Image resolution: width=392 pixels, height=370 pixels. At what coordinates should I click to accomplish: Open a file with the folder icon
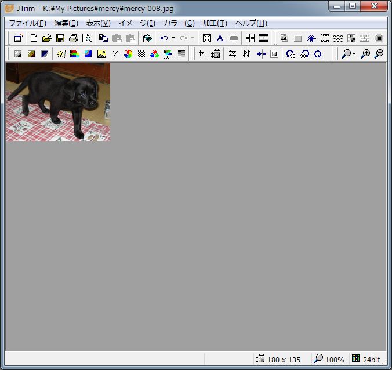(47, 38)
